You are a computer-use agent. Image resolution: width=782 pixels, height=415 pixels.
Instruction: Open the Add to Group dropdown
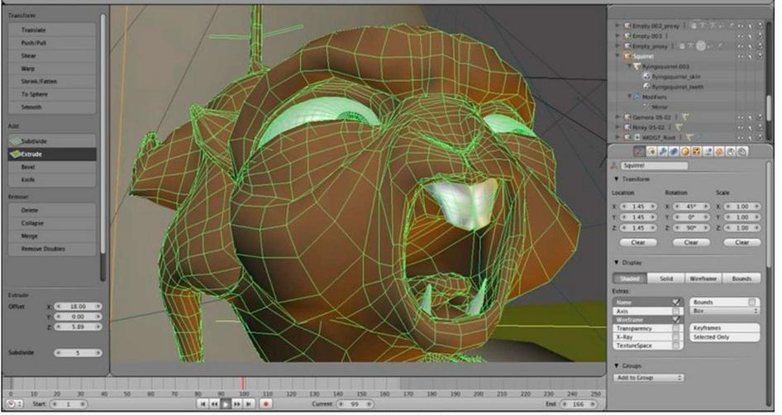pos(648,378)
